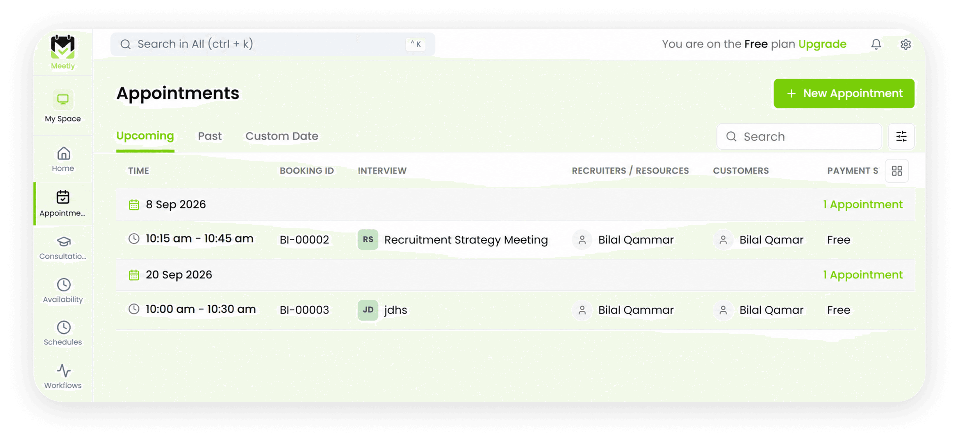Screen dimensions: 959x440
Task: Open My Space in sidebar
Action: tap(63, 106)
